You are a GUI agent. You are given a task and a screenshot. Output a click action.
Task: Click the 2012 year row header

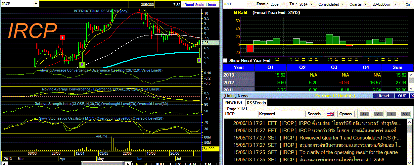[239, 82]
